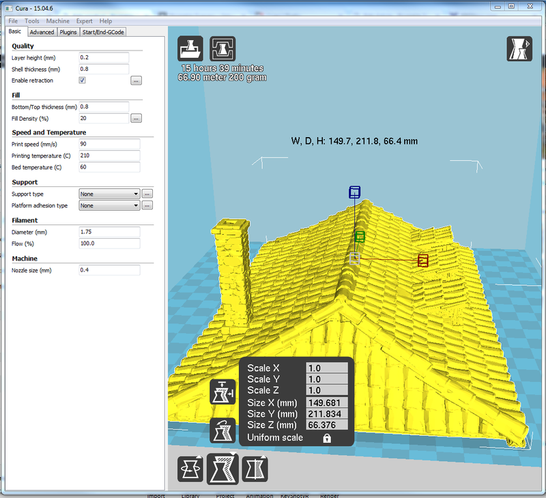Click the Flow (%) input field

(109, 244)
